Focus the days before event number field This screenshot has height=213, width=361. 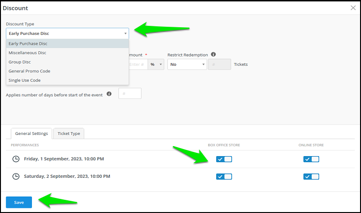(130, 94)
